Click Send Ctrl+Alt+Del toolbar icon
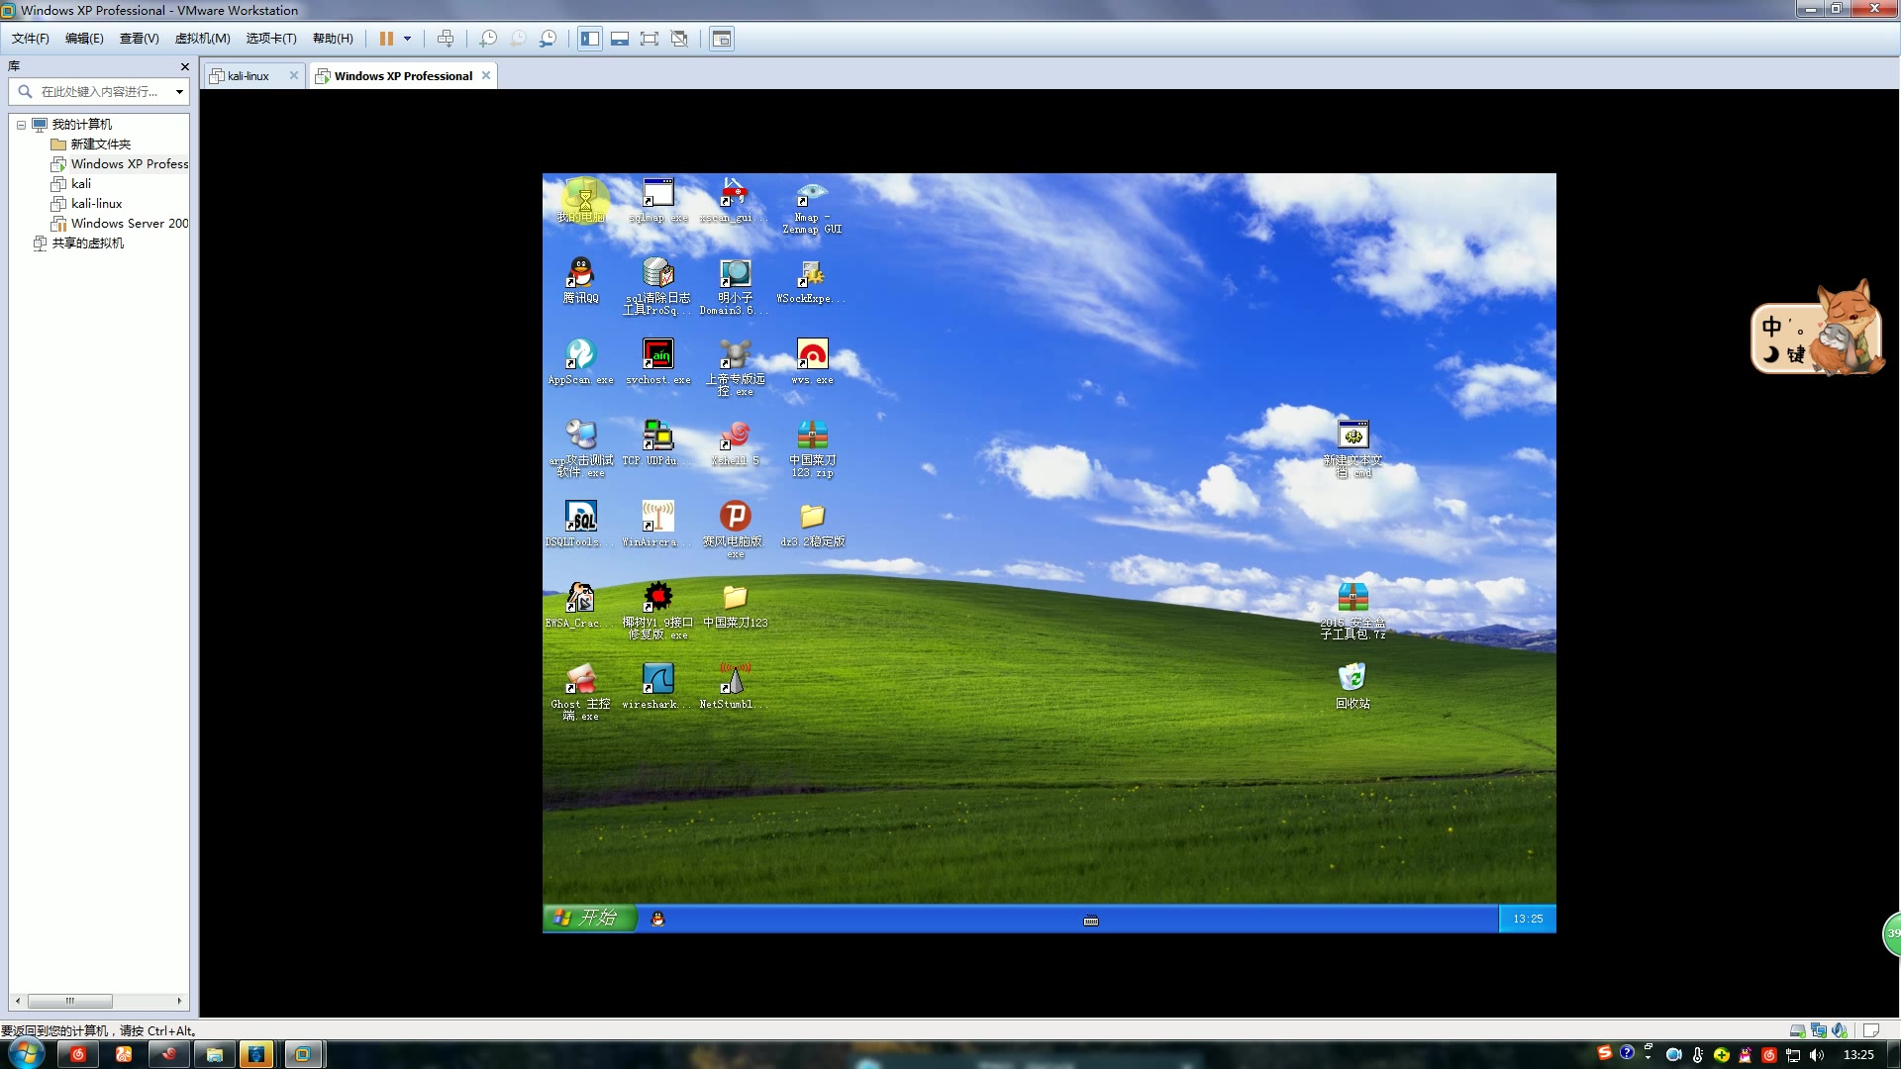The width and height of the screenshot is (1901, 1069). (446, 39)
